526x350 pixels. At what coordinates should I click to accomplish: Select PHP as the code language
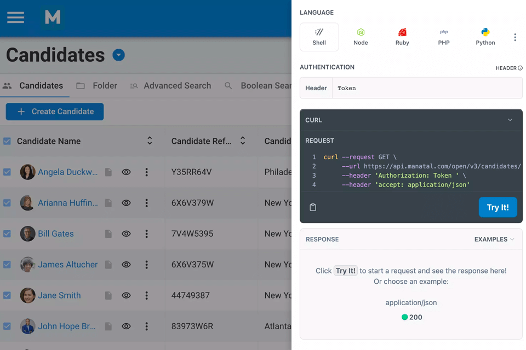coord(444,37)
